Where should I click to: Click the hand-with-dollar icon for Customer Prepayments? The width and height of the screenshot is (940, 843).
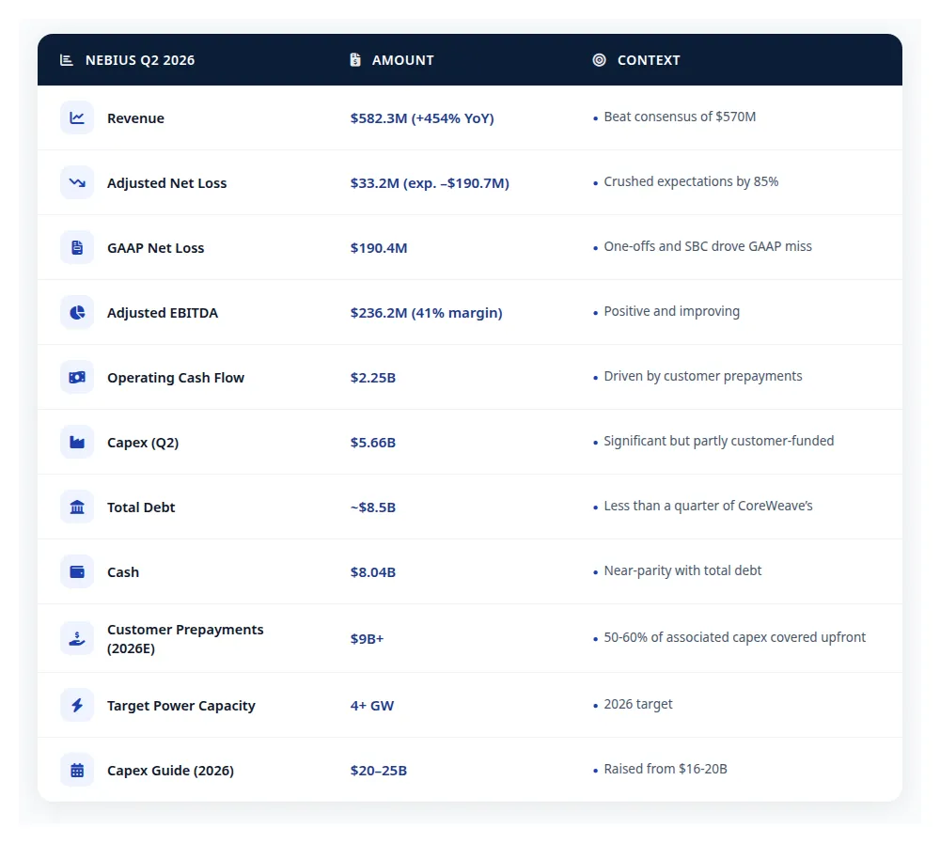pos(77,638)
